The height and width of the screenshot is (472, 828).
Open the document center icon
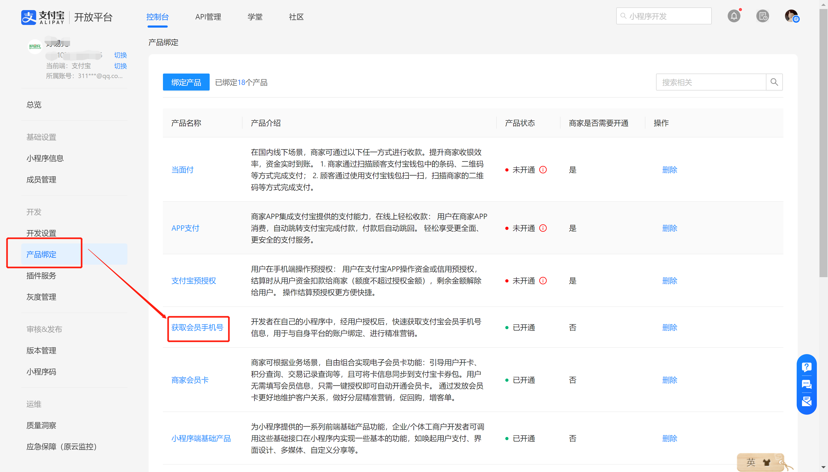pyautogui.click(x=762, y=16)
